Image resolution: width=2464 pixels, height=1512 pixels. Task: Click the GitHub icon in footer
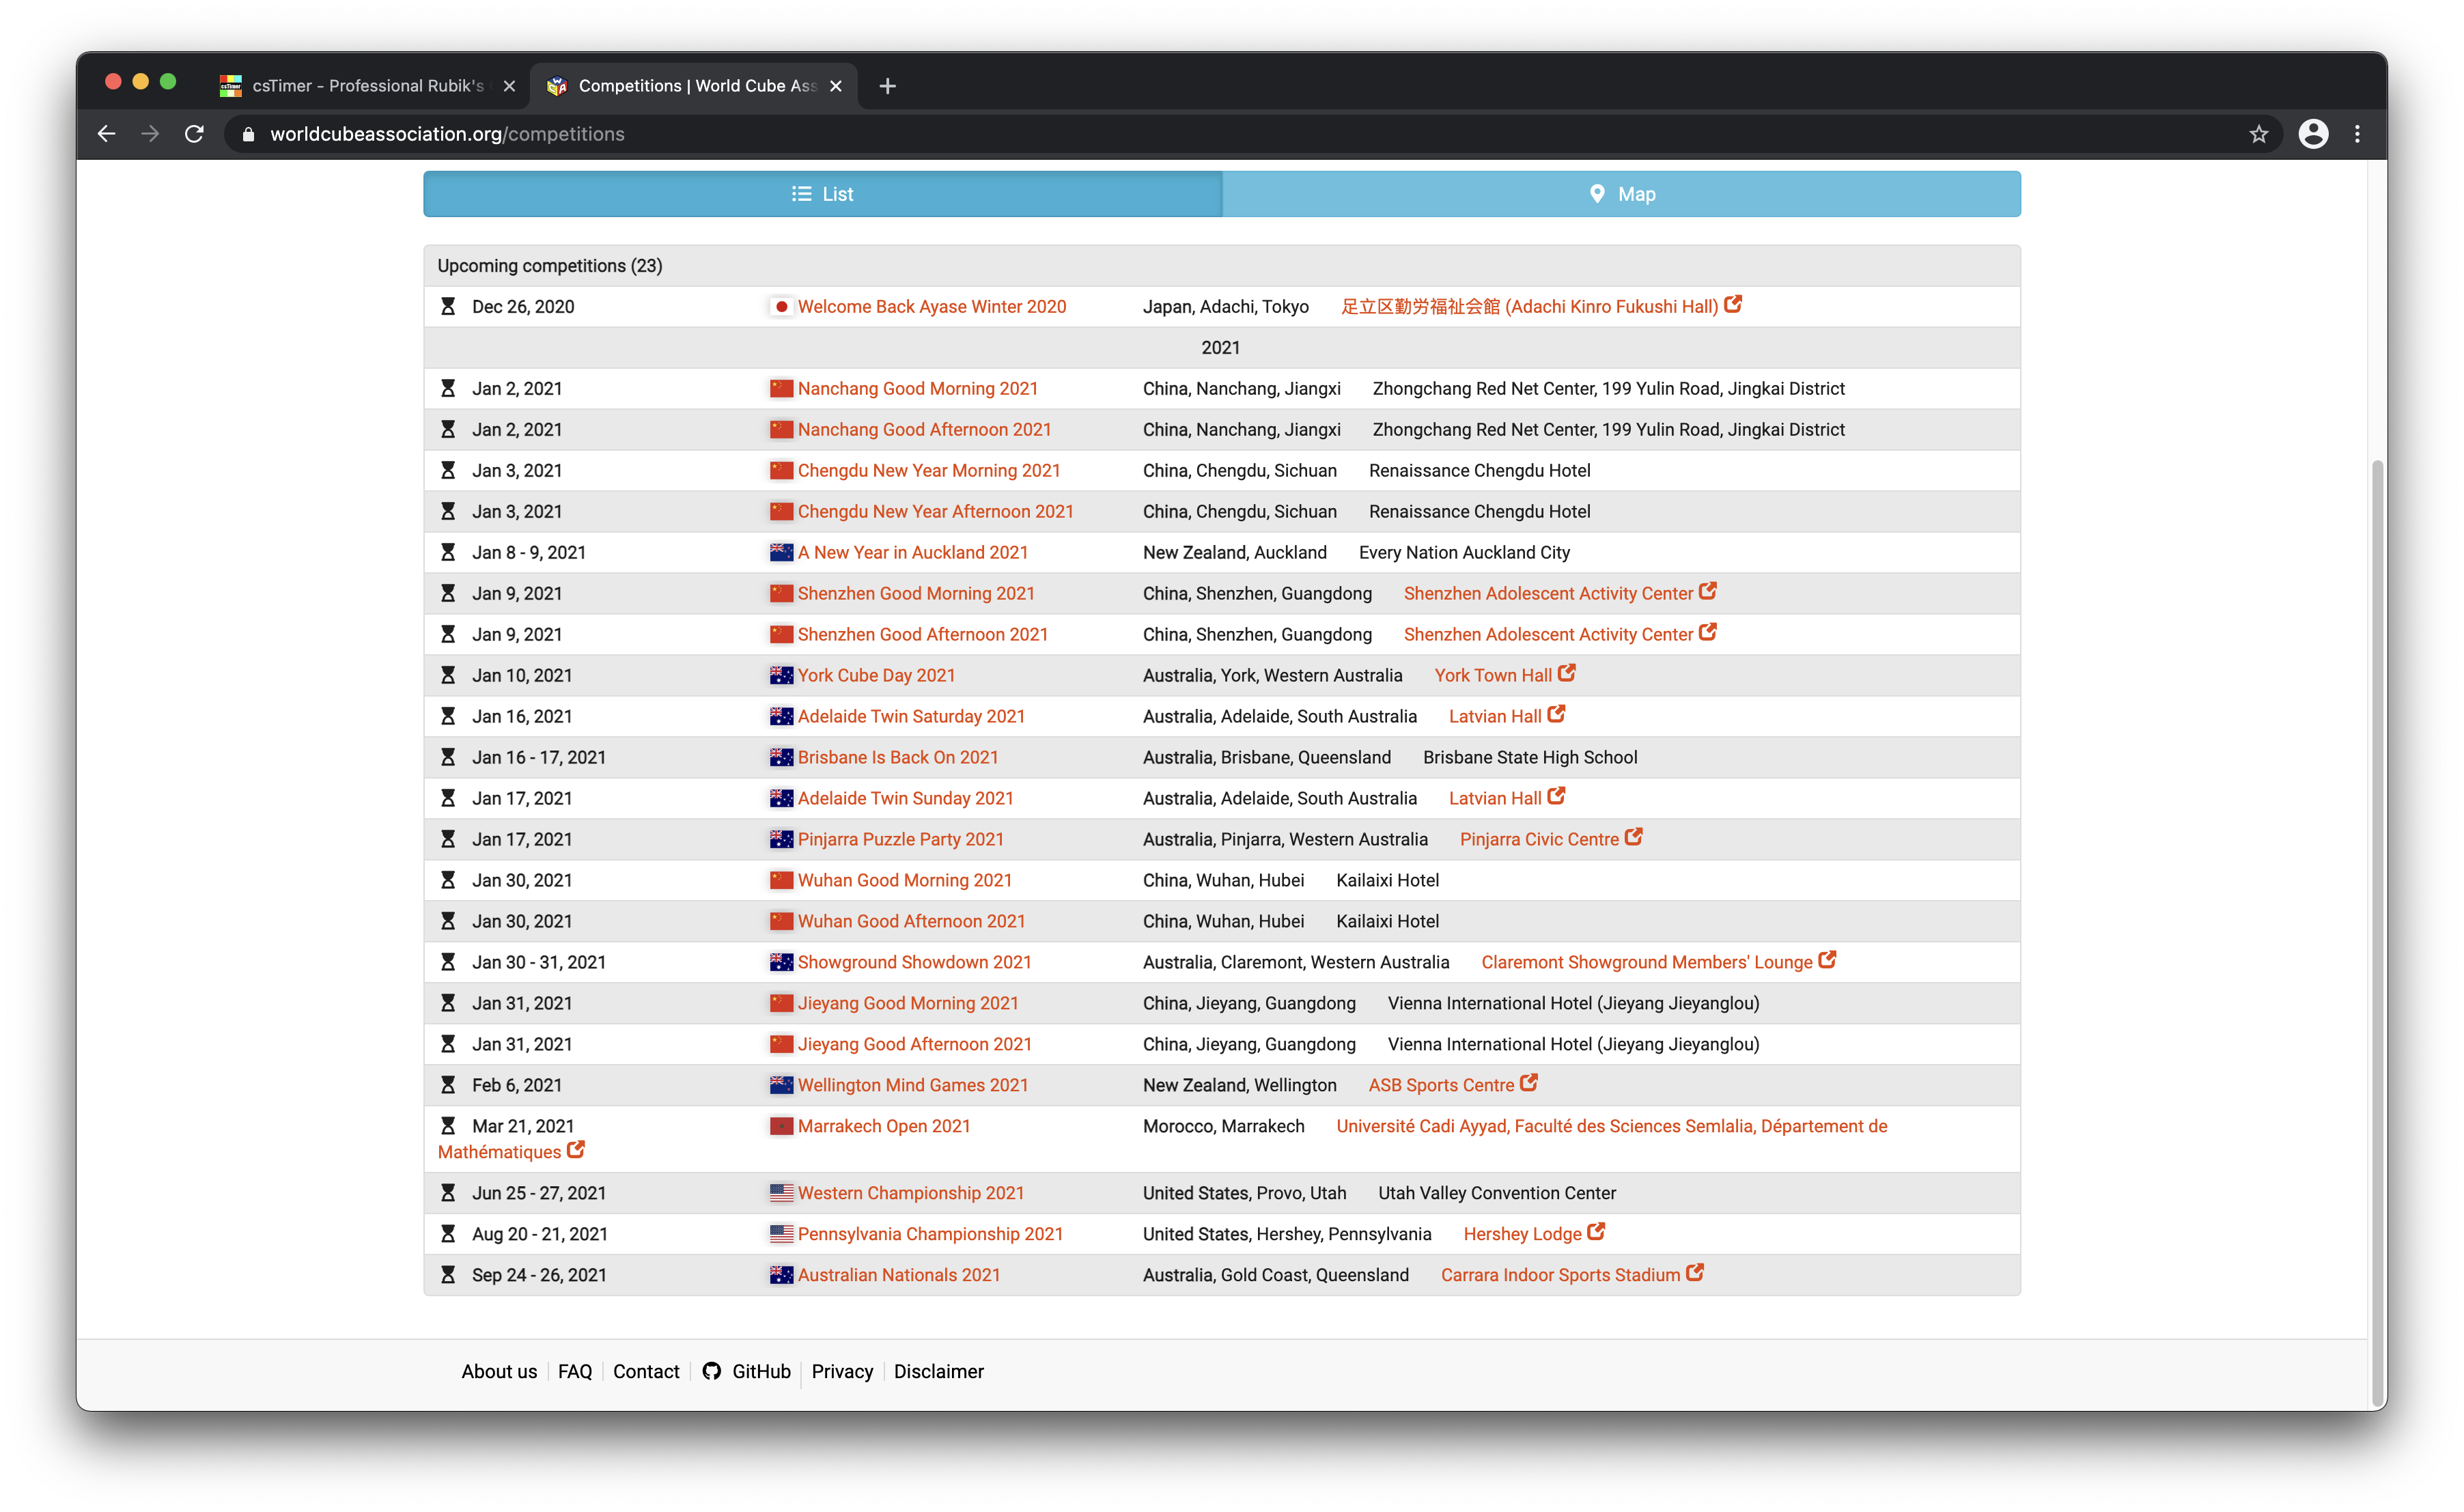click(x=711, y=1371)
